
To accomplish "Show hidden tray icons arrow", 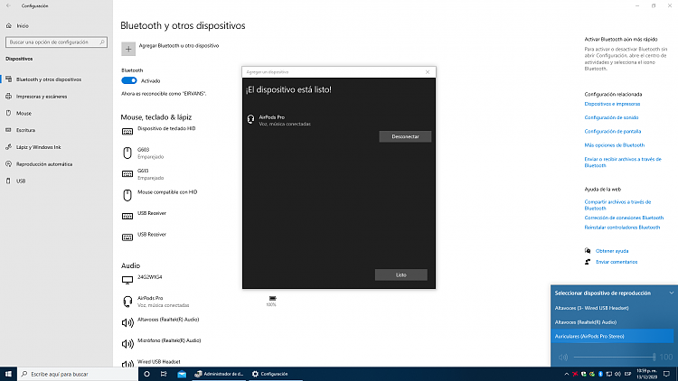I will tap(567, 374).
